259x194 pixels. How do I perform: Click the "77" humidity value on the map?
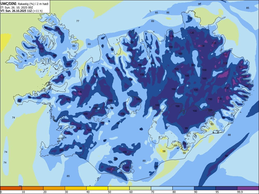click(78, 21)
